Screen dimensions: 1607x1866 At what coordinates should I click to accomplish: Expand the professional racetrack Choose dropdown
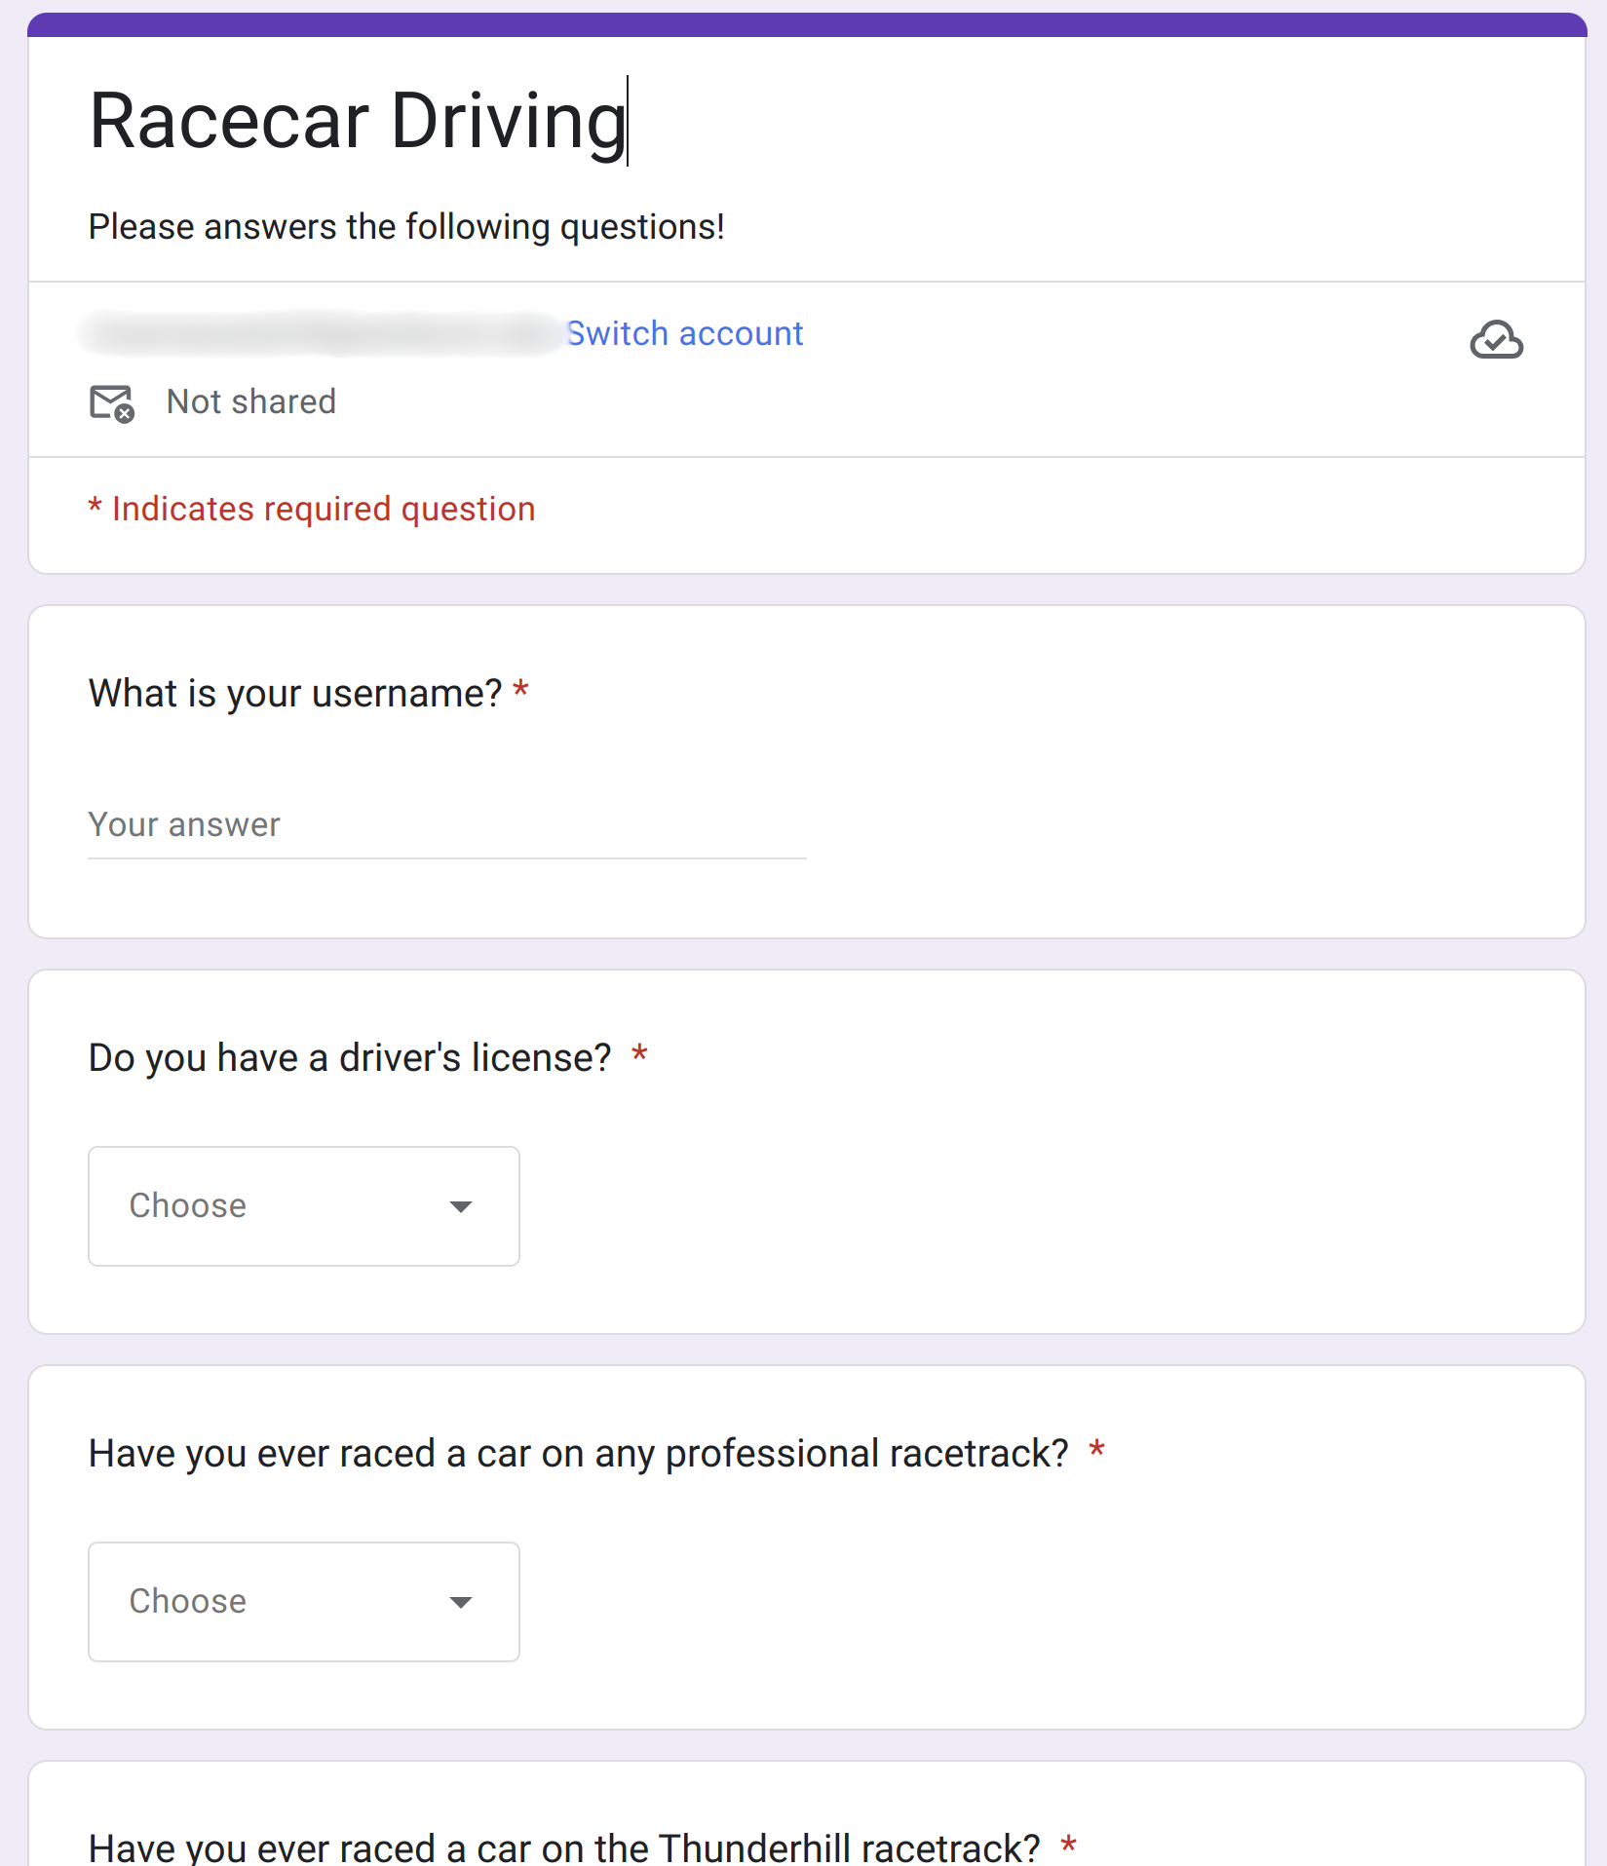303,1602
